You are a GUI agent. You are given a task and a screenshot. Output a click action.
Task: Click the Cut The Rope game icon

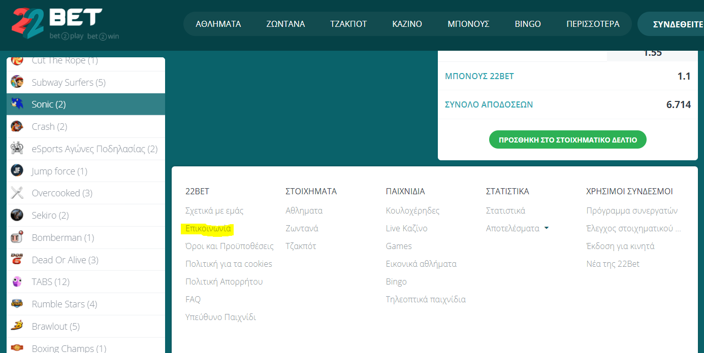point(17,60)
